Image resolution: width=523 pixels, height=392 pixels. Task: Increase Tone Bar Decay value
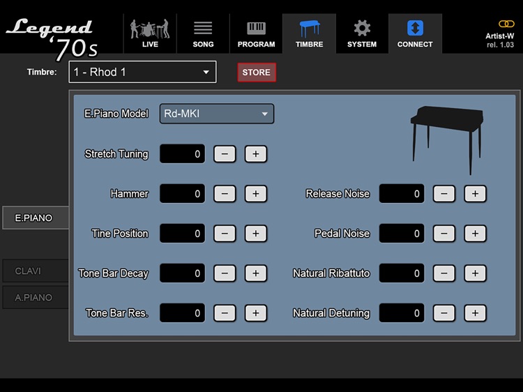256,273
